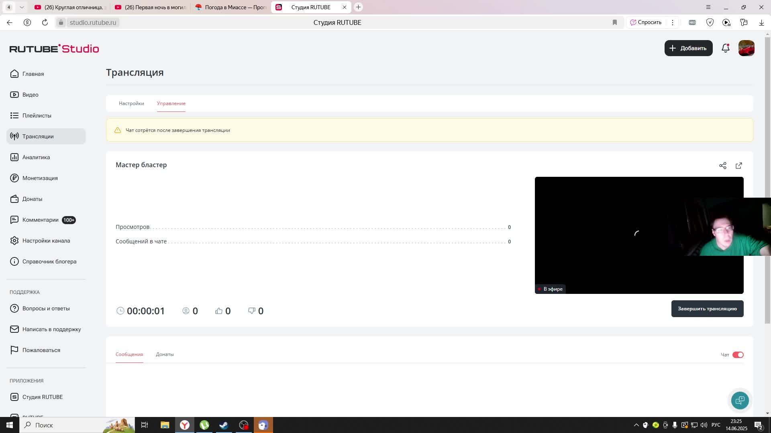Expand the browser tab list chevron
Image resolution: width=771 pixels, height=433 pixels.
click(22, 7)
